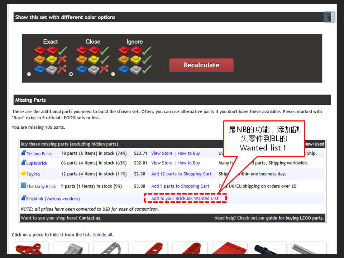Click the Exact option brick illustration
Viewport: 344px width, 258px height.
coord(51,60)
